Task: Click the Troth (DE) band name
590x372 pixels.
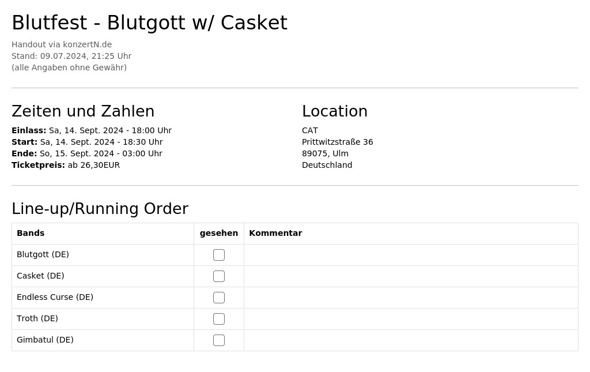Action: tap(37, 318)
